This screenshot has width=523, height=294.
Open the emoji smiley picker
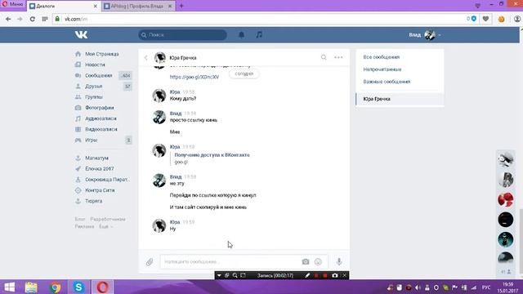coord(318,261)
